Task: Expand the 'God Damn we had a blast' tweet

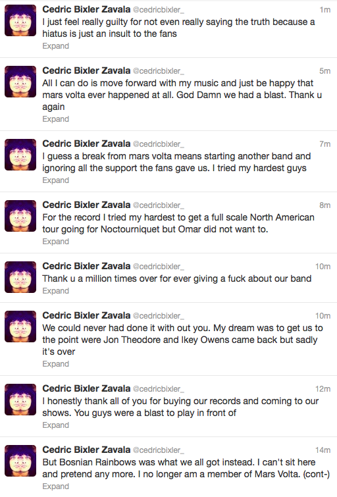Action: [56, 119]
